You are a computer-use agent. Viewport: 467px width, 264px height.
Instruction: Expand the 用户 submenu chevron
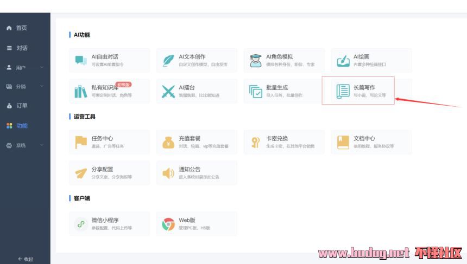(x=42, y=67)
